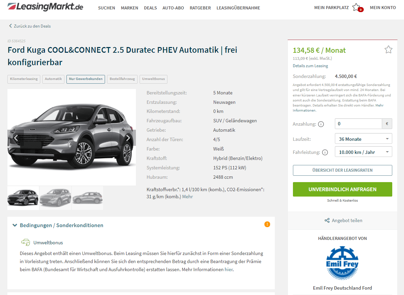Click the favorite star next to price
This screenshot has height=295, width=404.
388,50
